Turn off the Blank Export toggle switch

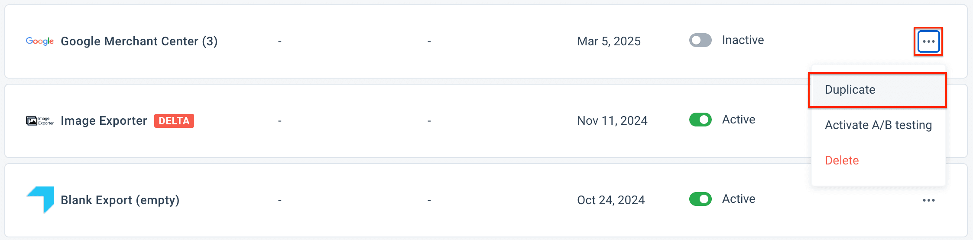click(x=700, y=199)
